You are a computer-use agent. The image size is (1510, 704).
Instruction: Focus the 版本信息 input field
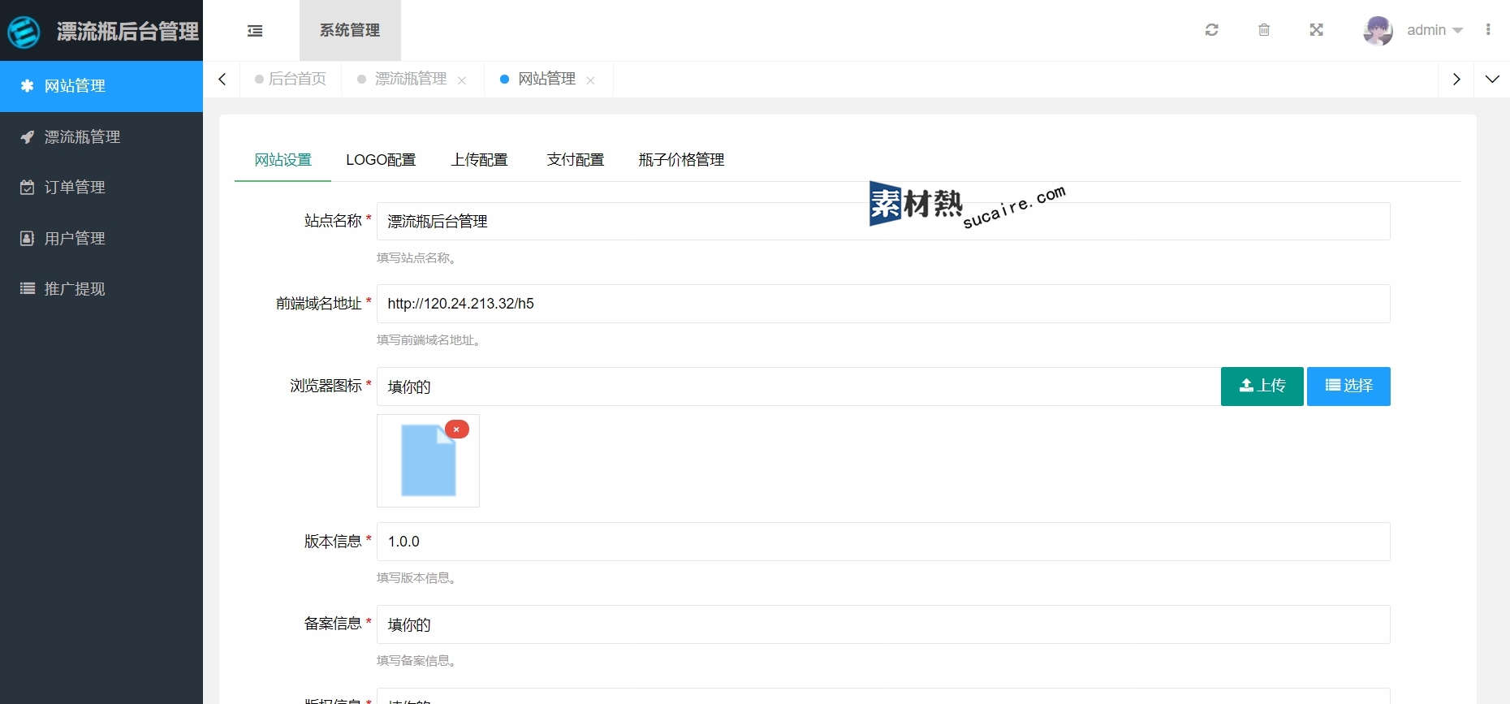click(x=883, y=542)
